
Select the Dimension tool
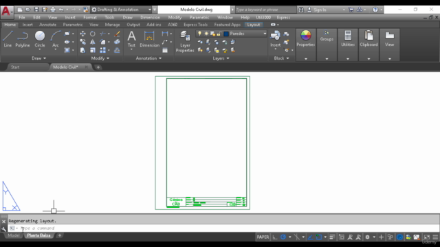point(149,39)
